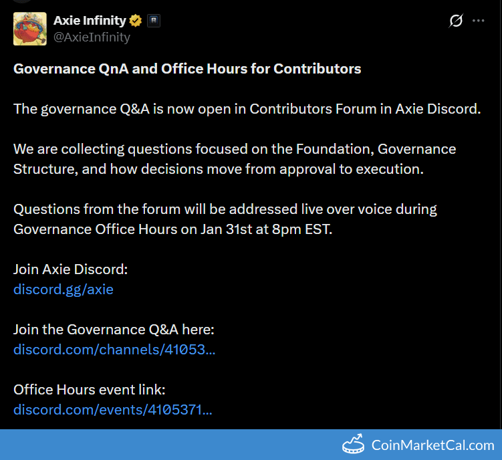Click the "Join the Governance Q&A here:" label
The width and height of the screenshot is (502, 460).
(114, 329)
